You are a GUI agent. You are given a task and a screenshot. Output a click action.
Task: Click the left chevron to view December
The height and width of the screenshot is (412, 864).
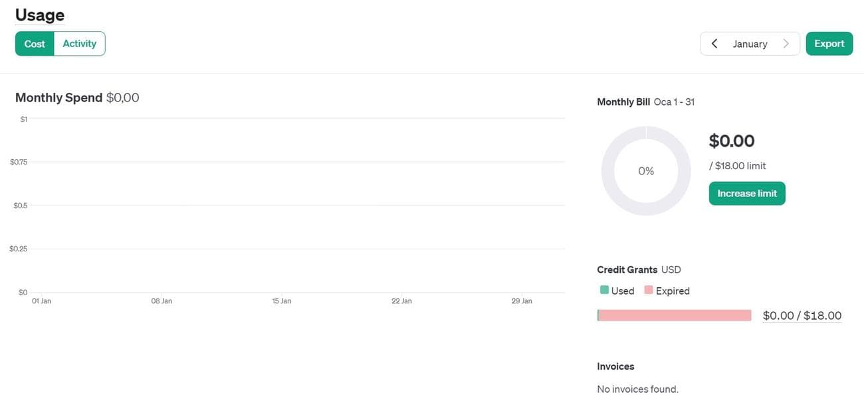pos(714,43)
